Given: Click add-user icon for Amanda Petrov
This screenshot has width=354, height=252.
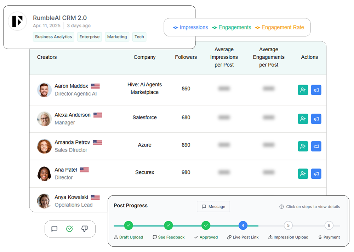Looking at the screenshot, I should tap(303, 146).
